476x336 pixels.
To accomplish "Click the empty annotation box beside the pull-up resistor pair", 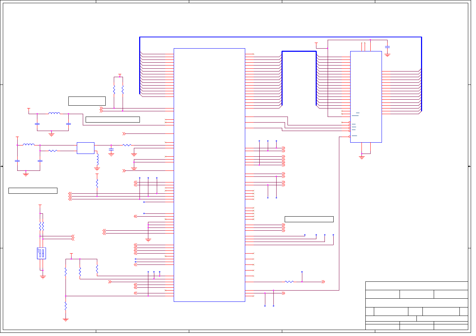I will click(87, 101).
